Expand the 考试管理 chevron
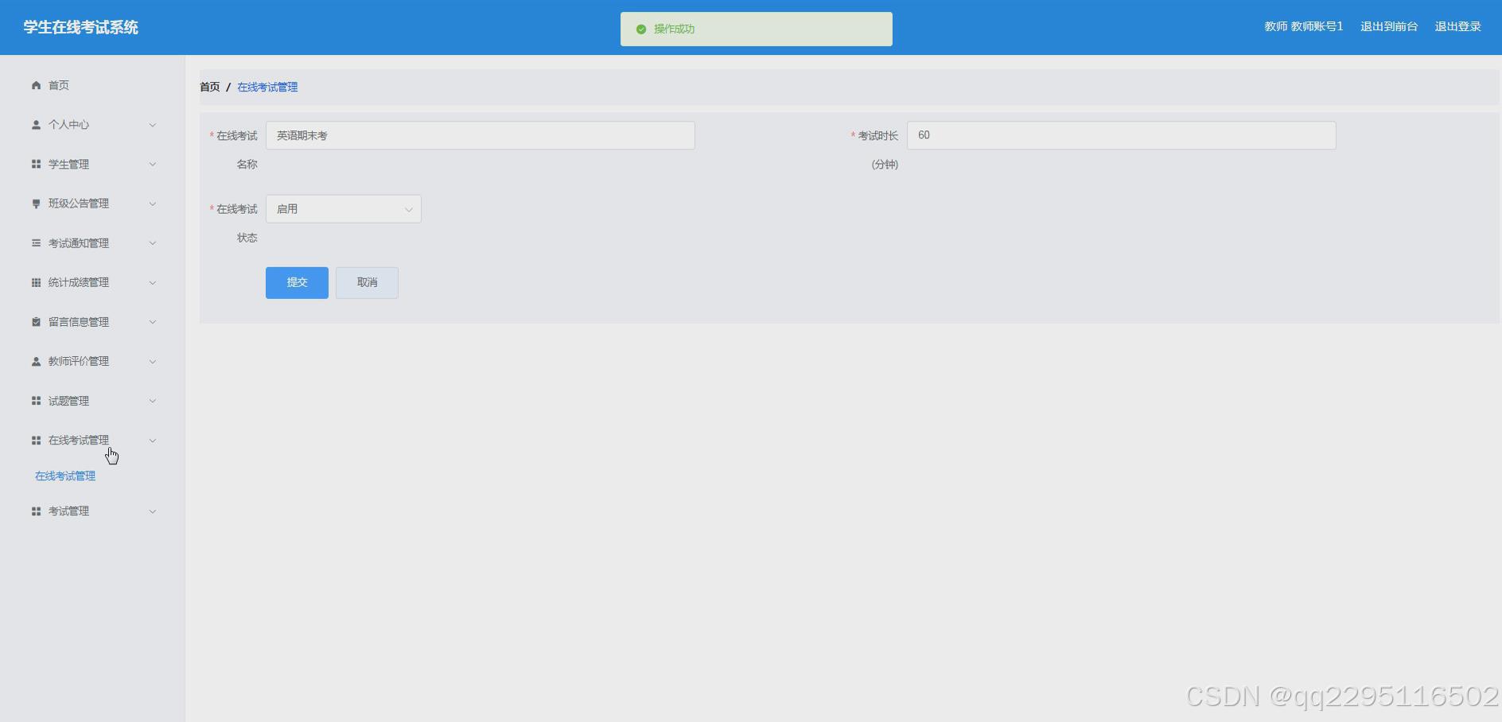The image size is (1502, 722). pyautogui.click(x=153, y=511)
